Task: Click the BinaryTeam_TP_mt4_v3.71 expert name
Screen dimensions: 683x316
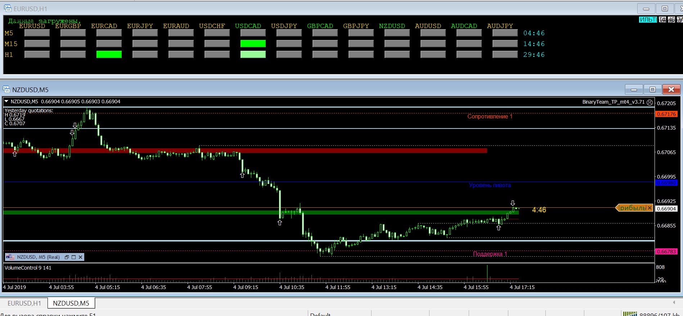Action: tap(614, 102)
